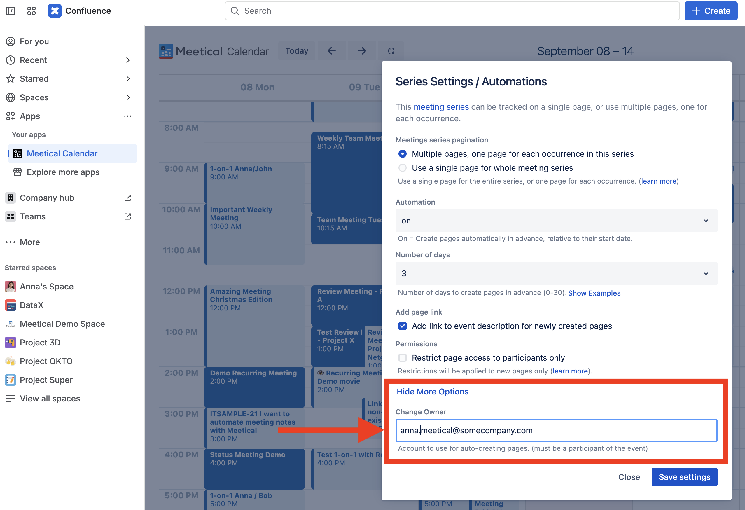Image resolution: width=745 pixels, height=510 pixels.
Task: Open Apps more options ellipsis
Action: pyautogui.click(x=127, y=116)
